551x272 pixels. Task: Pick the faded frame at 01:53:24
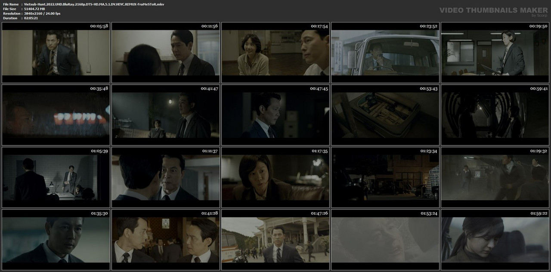tap(385, 240)
